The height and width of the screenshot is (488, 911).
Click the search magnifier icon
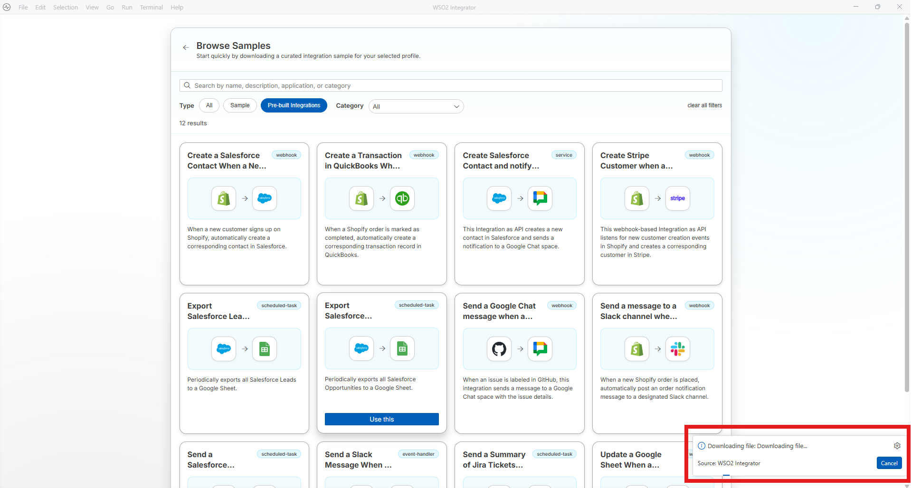[x=187, y=85]
